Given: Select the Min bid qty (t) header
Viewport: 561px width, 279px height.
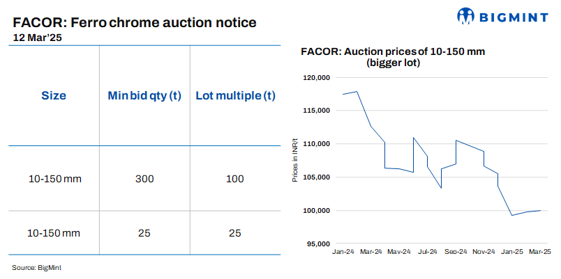Looking at the screenshot, I should point(144,95).
